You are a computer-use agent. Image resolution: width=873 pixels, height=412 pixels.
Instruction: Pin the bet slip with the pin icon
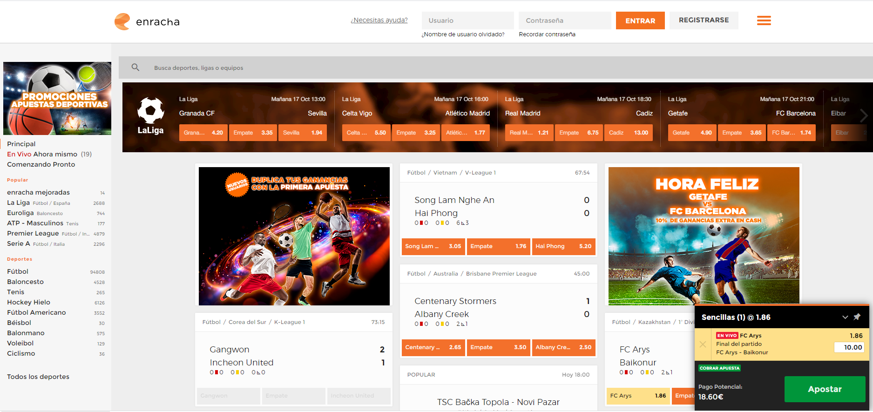[857, 317]
